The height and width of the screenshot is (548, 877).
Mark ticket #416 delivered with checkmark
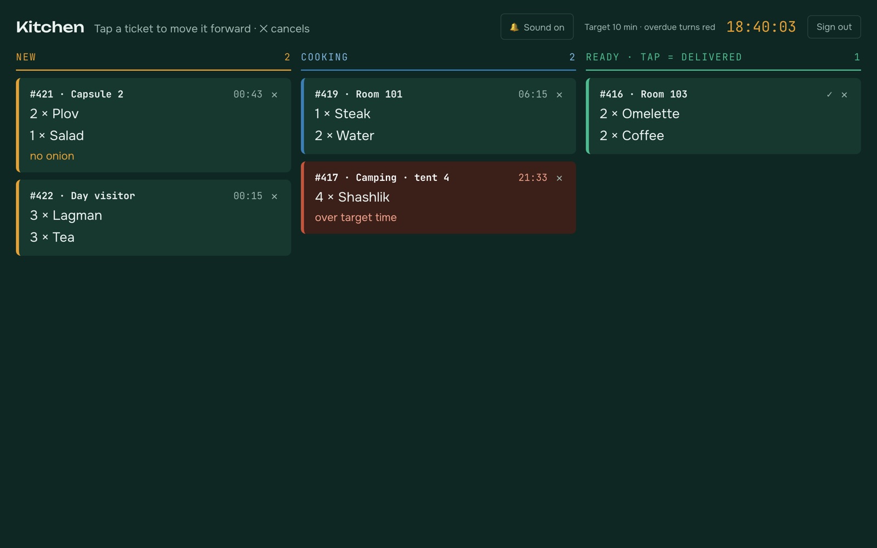coord(829,95)
